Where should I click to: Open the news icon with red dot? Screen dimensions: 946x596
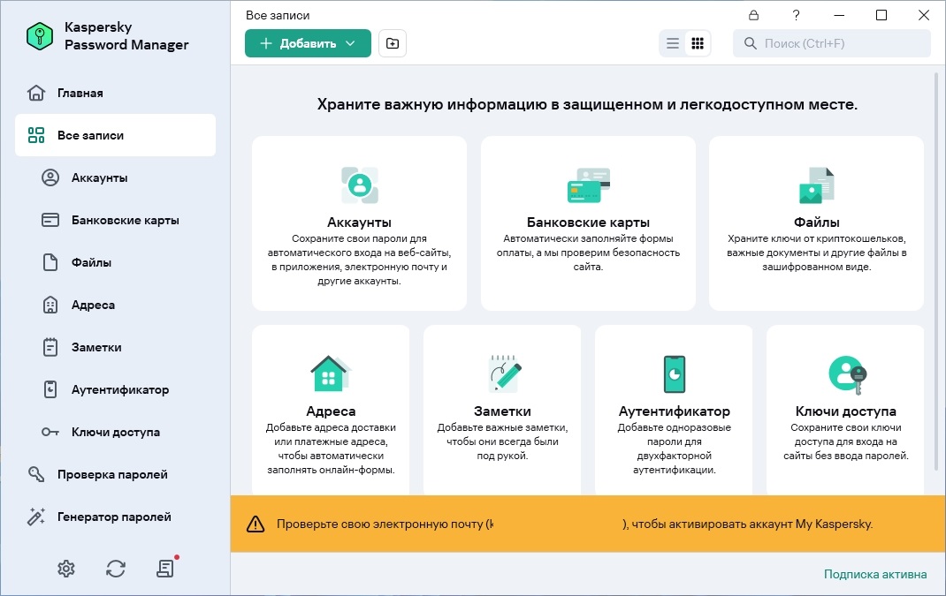(x=166, y=568)
